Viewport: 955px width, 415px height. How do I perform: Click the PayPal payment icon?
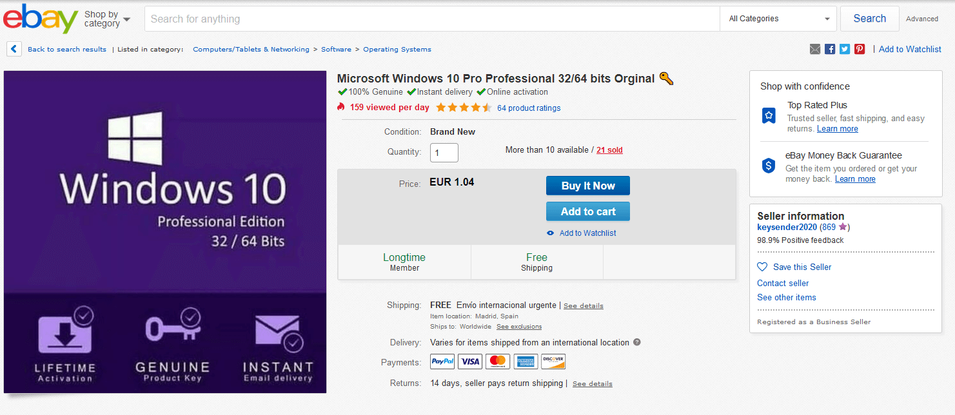click(x=442, y=362)
